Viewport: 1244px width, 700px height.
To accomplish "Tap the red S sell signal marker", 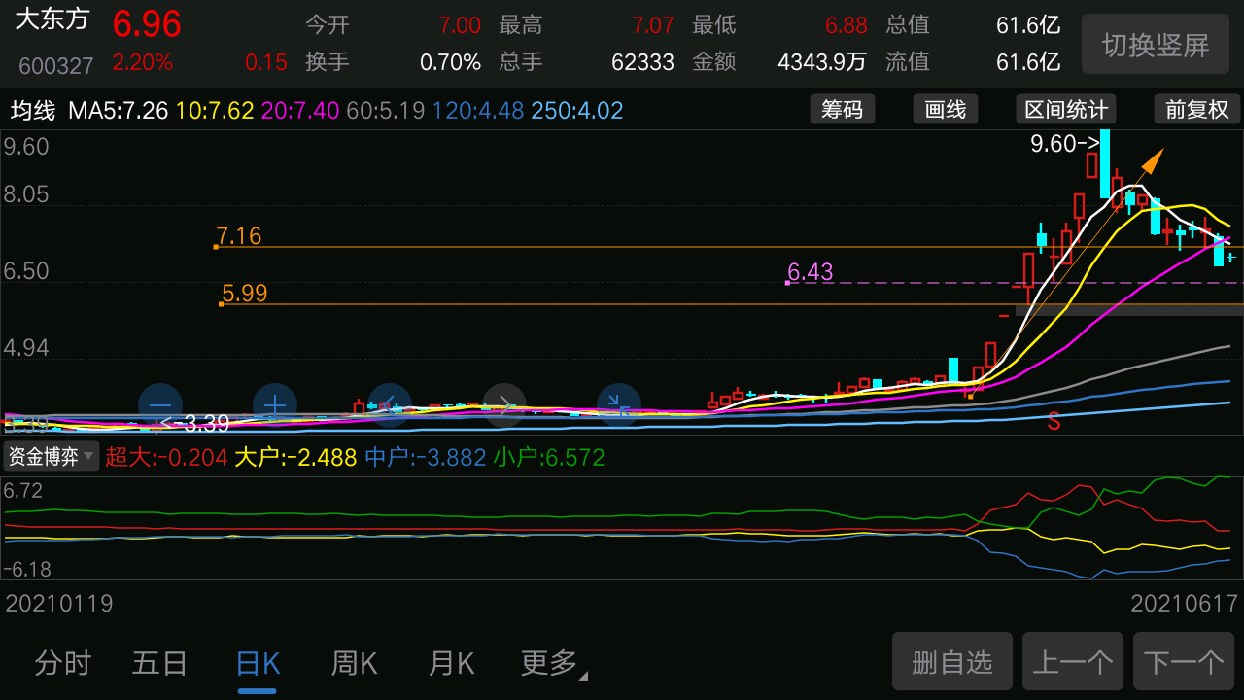I will coord(1054,422).
